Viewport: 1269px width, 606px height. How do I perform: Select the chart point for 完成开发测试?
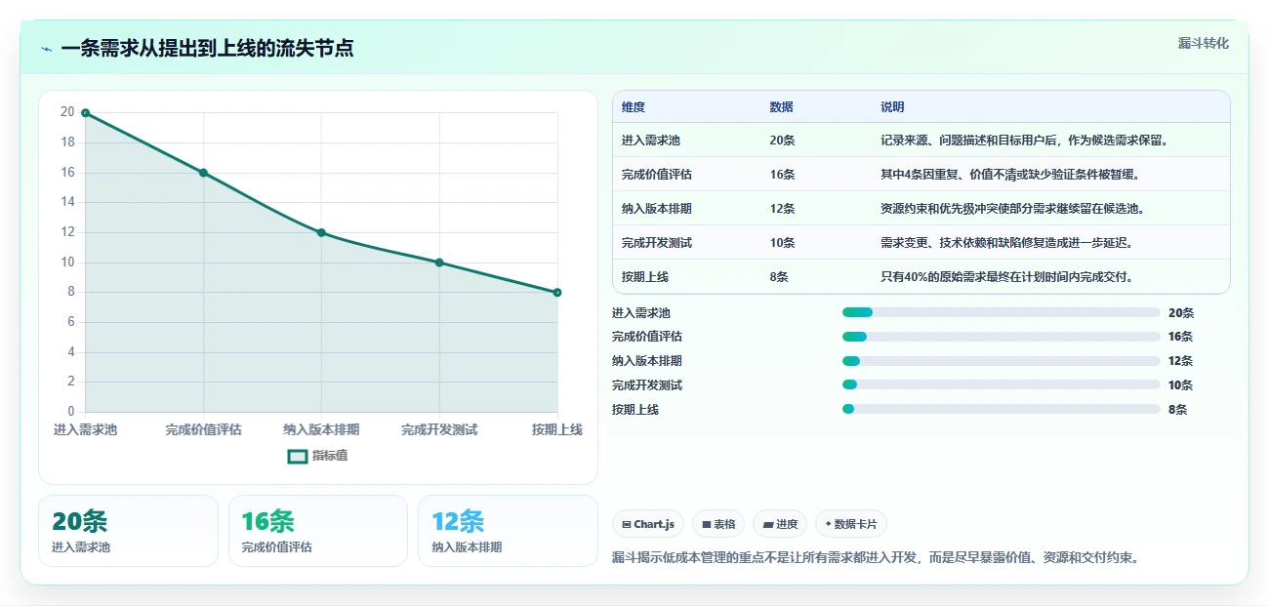click(x=439, y=263)
